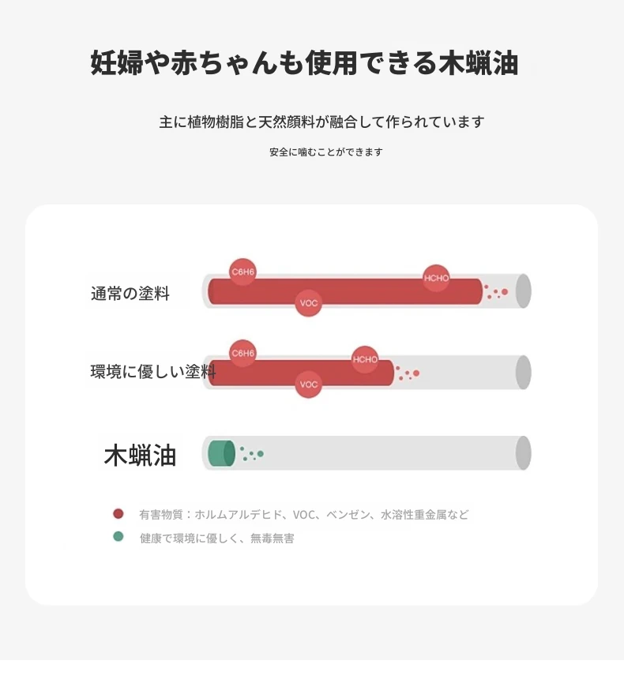Click the gray right end cap of the 木蝋油 tube
Image resolution: width=624 pixels, height=679 pixels.
pos(523,453)
